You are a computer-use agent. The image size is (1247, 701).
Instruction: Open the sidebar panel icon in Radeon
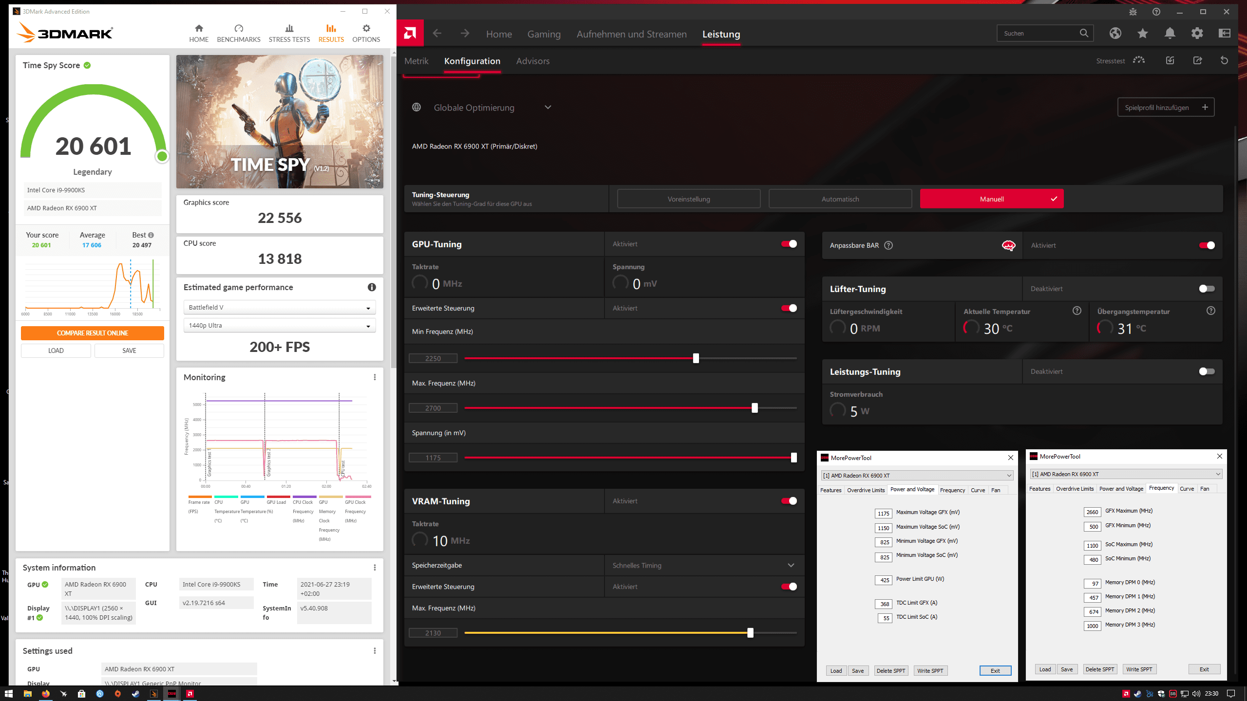1225,33
